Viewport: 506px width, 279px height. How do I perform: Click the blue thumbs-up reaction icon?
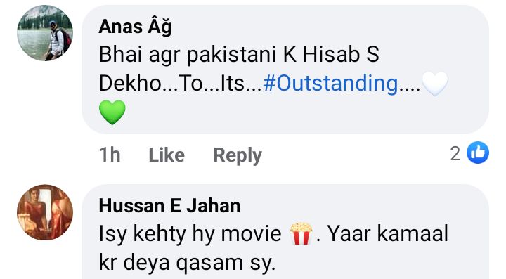(x=478, y=153)
